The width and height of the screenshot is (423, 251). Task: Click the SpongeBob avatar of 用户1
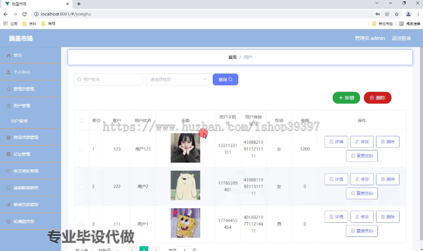tap(185, 223)
